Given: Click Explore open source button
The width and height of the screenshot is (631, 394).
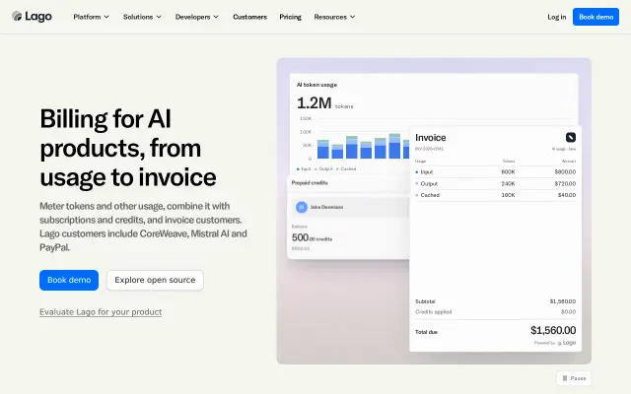Looking at the screenshot, I should [155, 280].
